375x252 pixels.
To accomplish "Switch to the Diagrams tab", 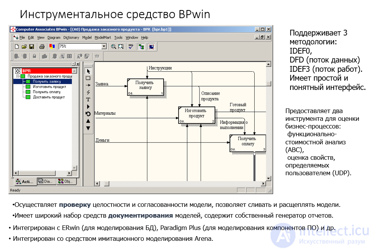I will (46, 181).
